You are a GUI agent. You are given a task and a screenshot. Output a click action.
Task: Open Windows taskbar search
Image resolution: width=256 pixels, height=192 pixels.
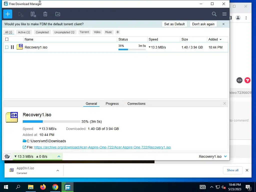point(18,187)
